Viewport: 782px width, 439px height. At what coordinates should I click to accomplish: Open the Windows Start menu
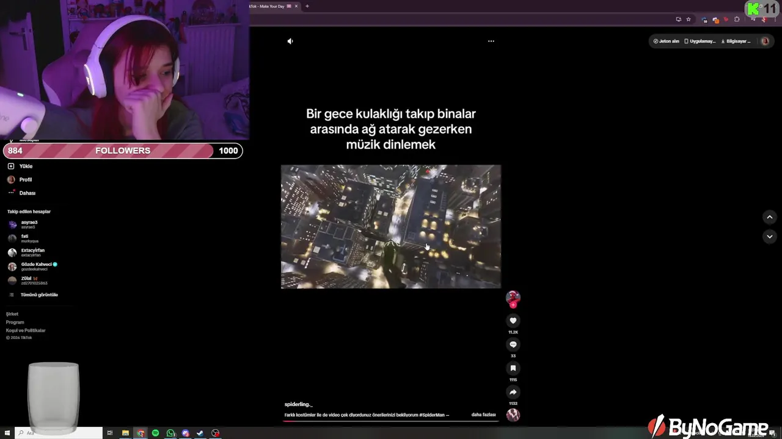(x=7, y=433)
